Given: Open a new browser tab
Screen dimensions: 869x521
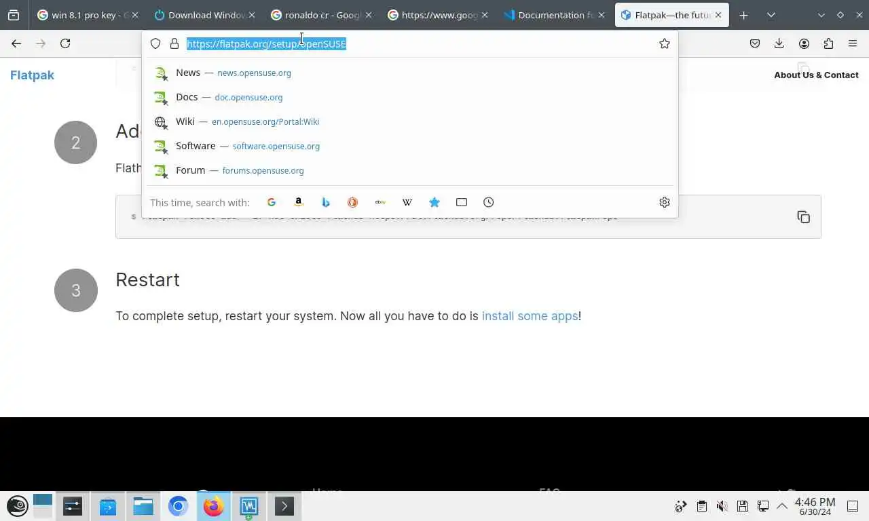Looking at the screenshot, I should [744, 15].
